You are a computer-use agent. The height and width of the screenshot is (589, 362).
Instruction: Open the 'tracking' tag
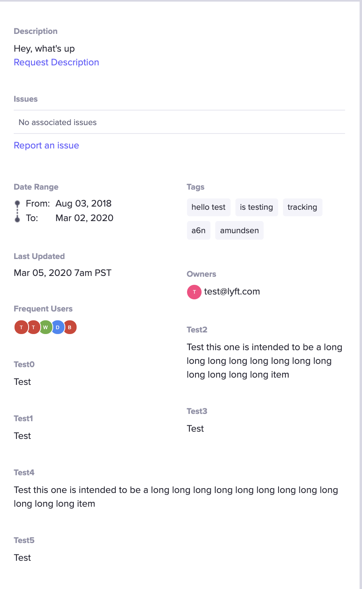click(x=302, y=207)
